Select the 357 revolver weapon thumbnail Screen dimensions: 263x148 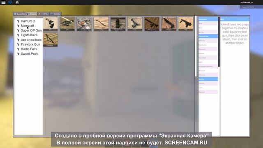click(50, 24)
